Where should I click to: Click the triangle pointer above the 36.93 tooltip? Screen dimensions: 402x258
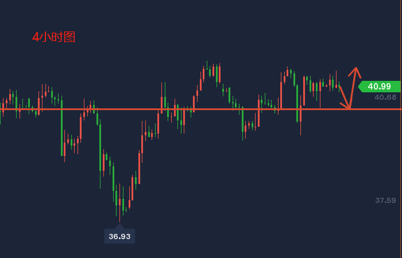tap(119, 226)
